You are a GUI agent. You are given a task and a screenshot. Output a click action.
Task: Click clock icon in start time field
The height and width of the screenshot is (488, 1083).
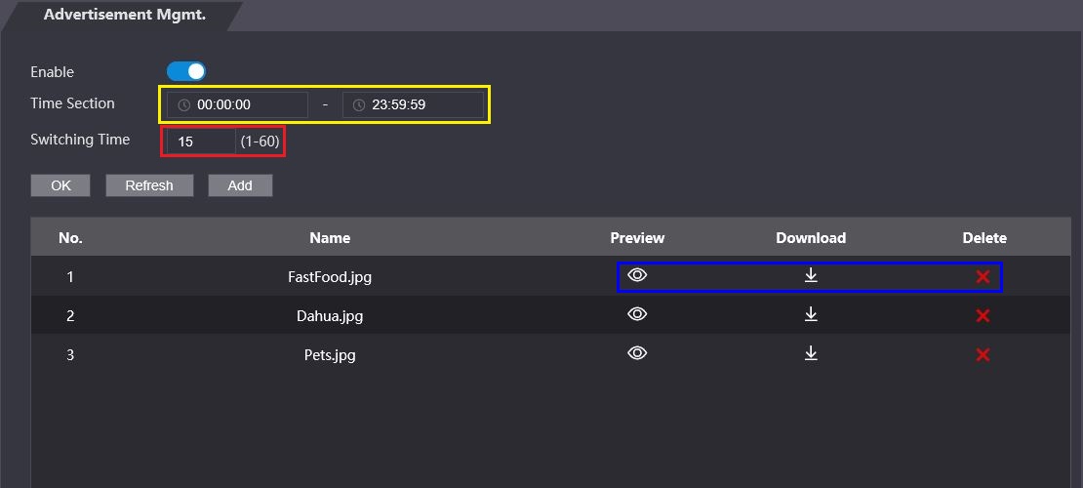[183, 104]
